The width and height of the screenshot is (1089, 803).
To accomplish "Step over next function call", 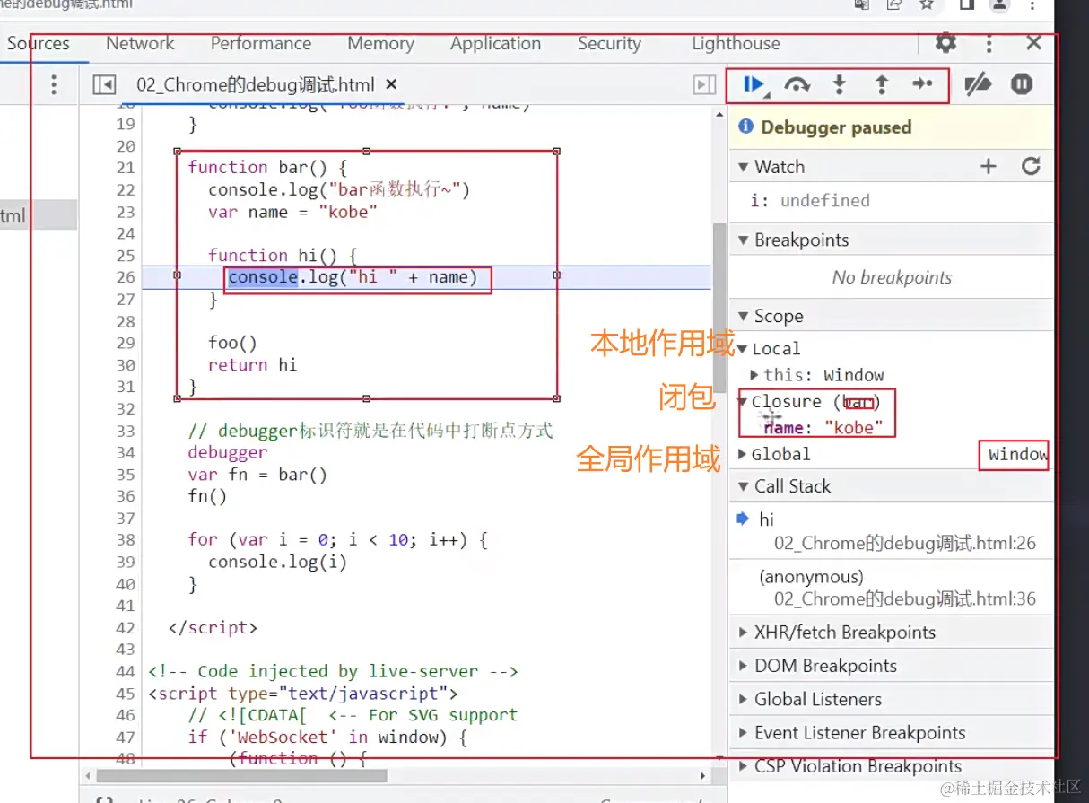I will (797, 84).
